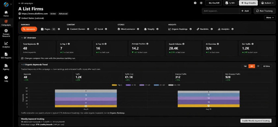Viewport: 278px width, 127px height.
Task: Open Domain Research globe icon
Action: click(6, 31)
